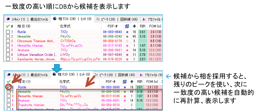Viewport: 256px width, 112px height.
Task: Click the purple color dot in the Lithium Vanadium Oxide row
Action: click(x=127, y=55)
